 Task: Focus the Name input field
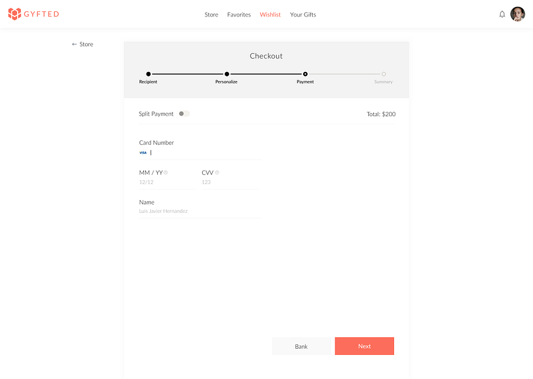(201, 211)
